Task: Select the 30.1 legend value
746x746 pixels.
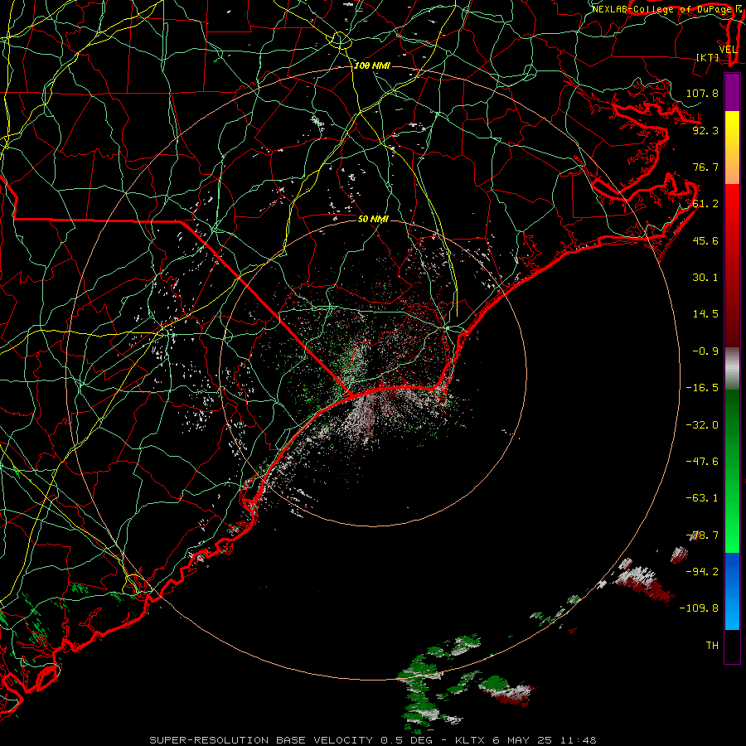Action: click(x=705, y=277)
